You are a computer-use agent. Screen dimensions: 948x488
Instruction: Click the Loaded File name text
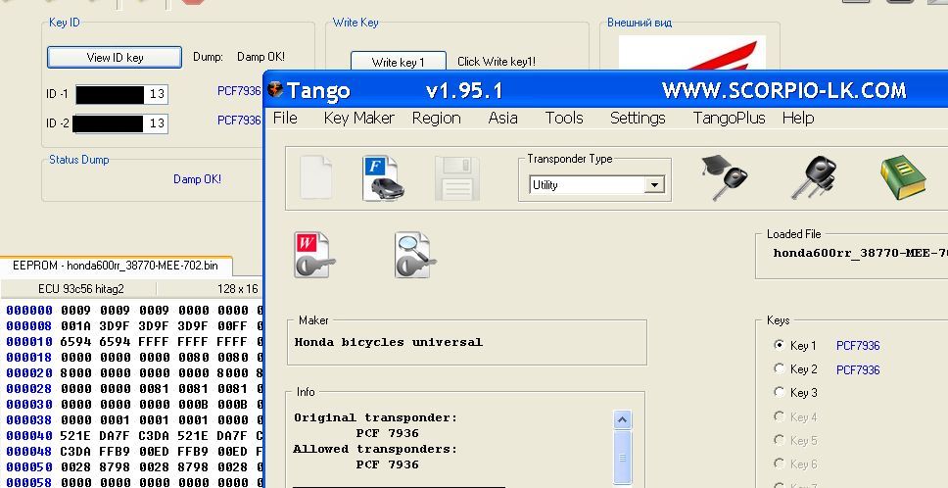pyautogui.click(x=860, y=253)
